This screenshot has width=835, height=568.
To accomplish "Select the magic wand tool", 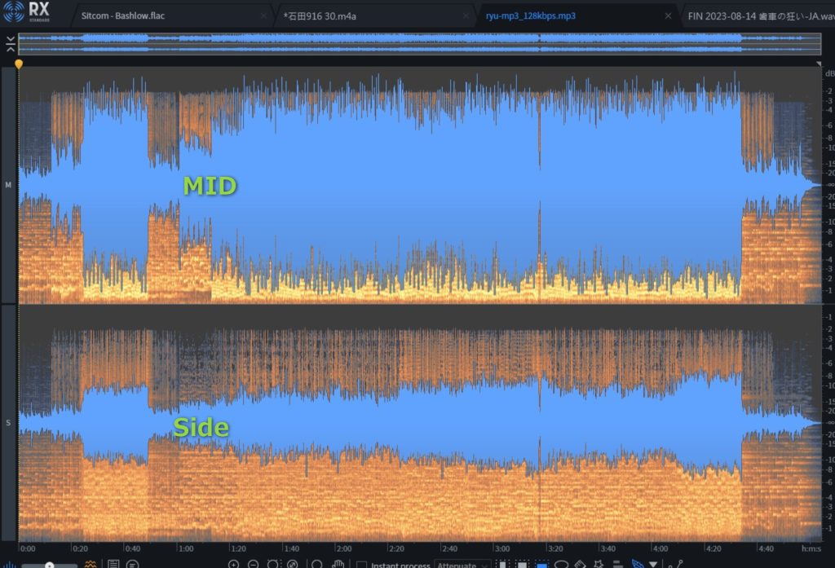I will [x=599, y=564].
